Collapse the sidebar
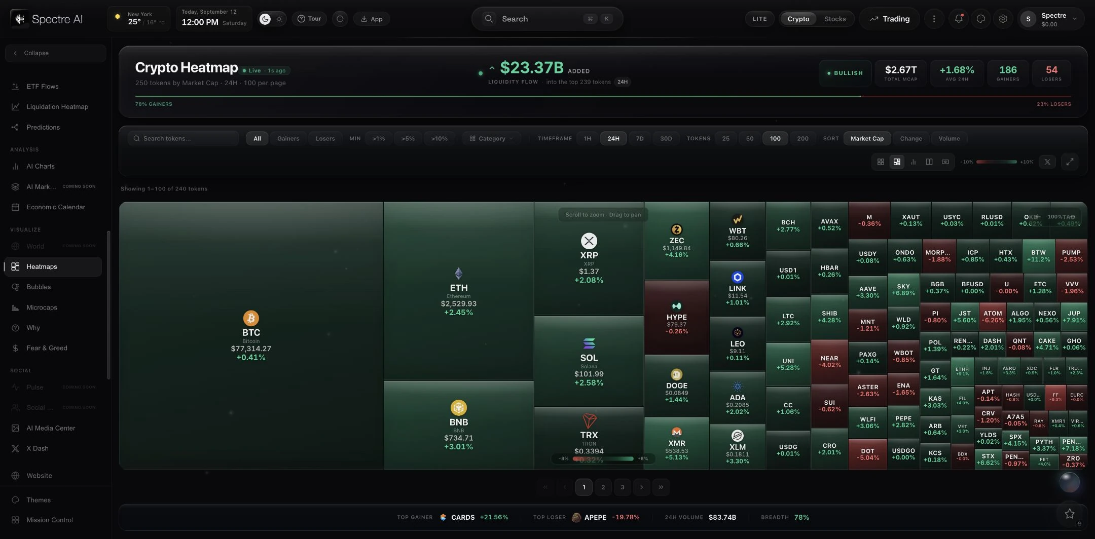1095x539 pixels. click(x=56, y=53)
